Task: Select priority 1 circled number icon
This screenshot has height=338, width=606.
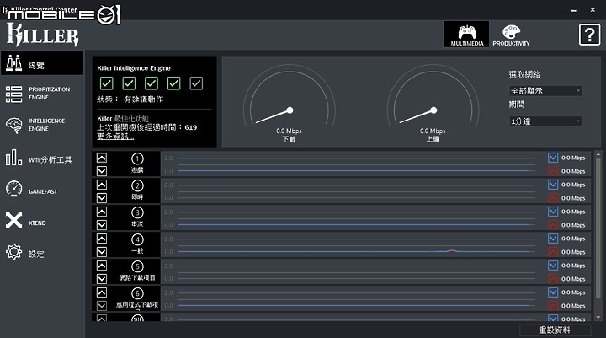Action: click(x=137, y=158)
